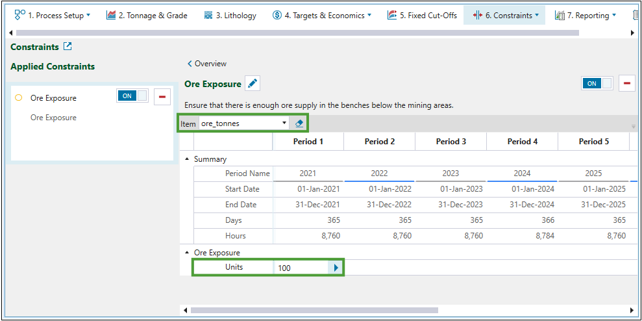Click the red minus button in the Ore Exposure detail header
The width and height of the screenshot is (642, 321).
coord(627,83)
